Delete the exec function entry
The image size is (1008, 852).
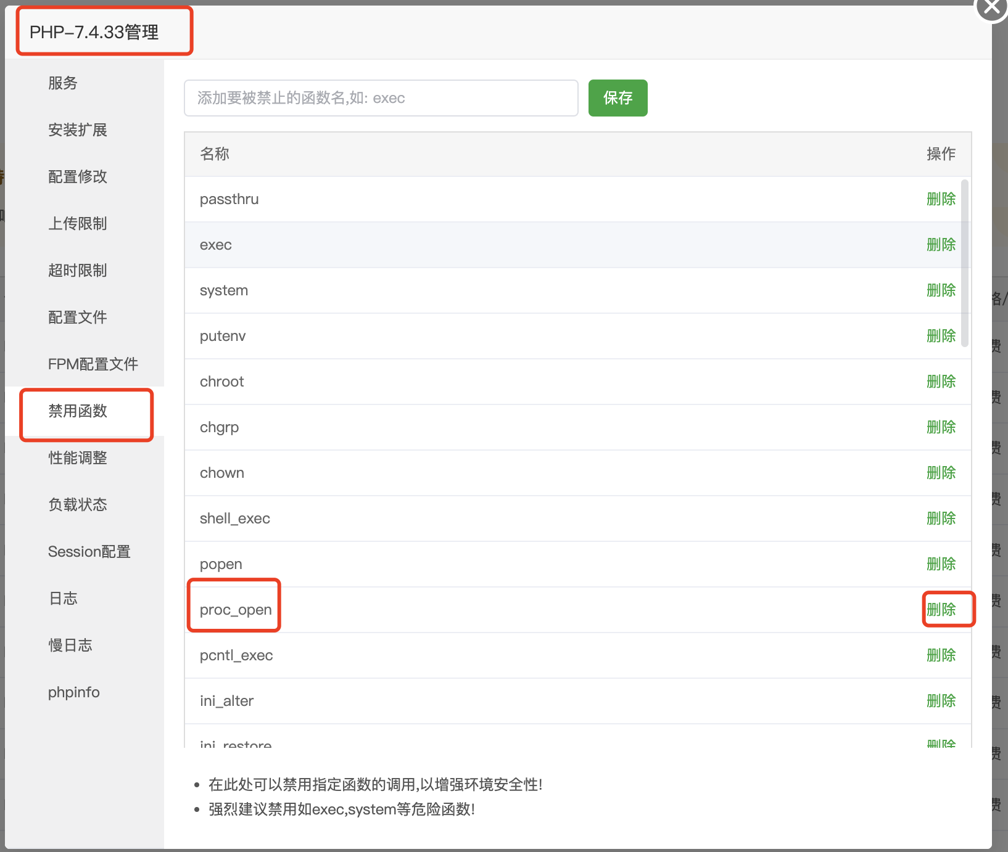(x=941, y=245)
